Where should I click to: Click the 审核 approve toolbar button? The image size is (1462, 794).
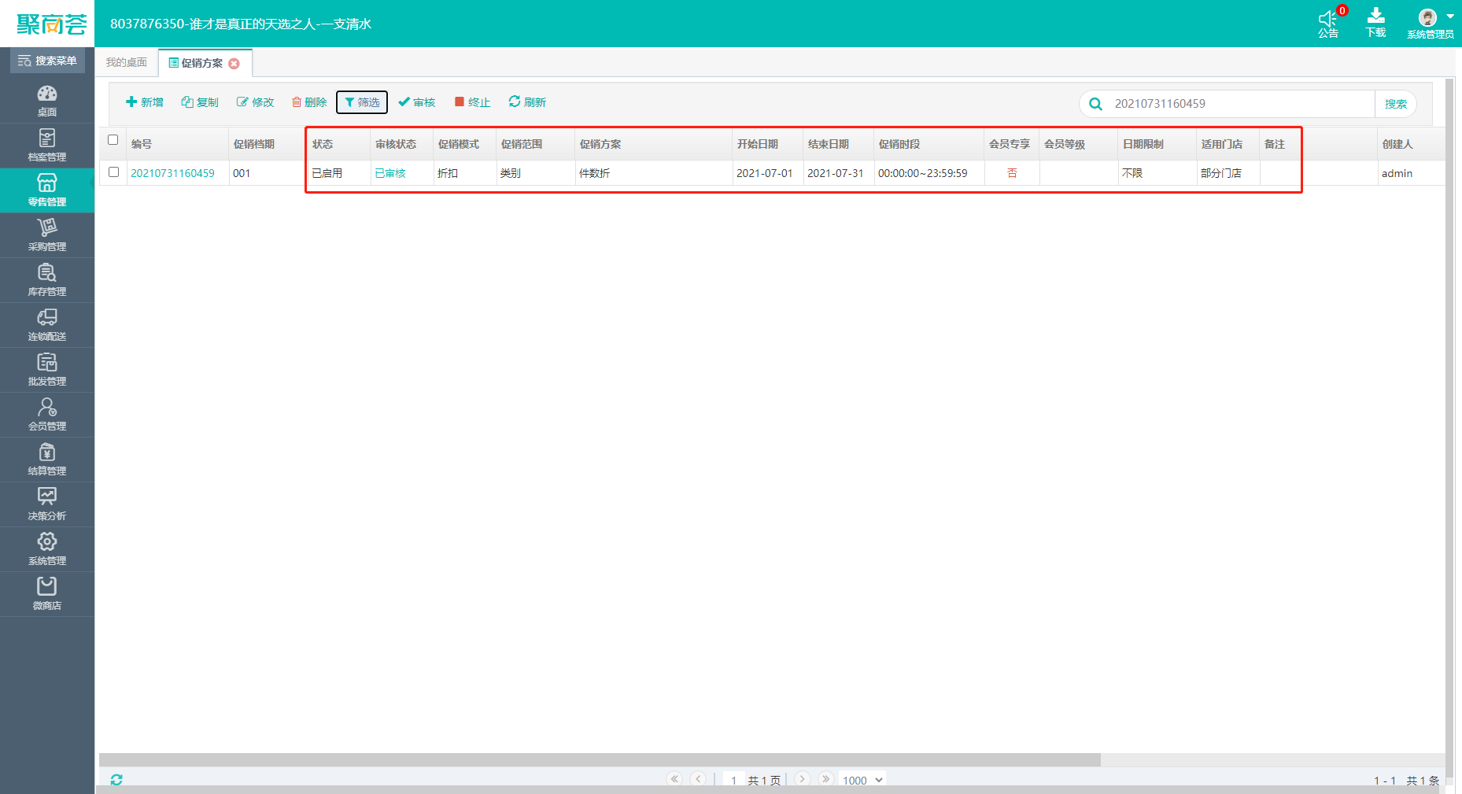point(417,102)
